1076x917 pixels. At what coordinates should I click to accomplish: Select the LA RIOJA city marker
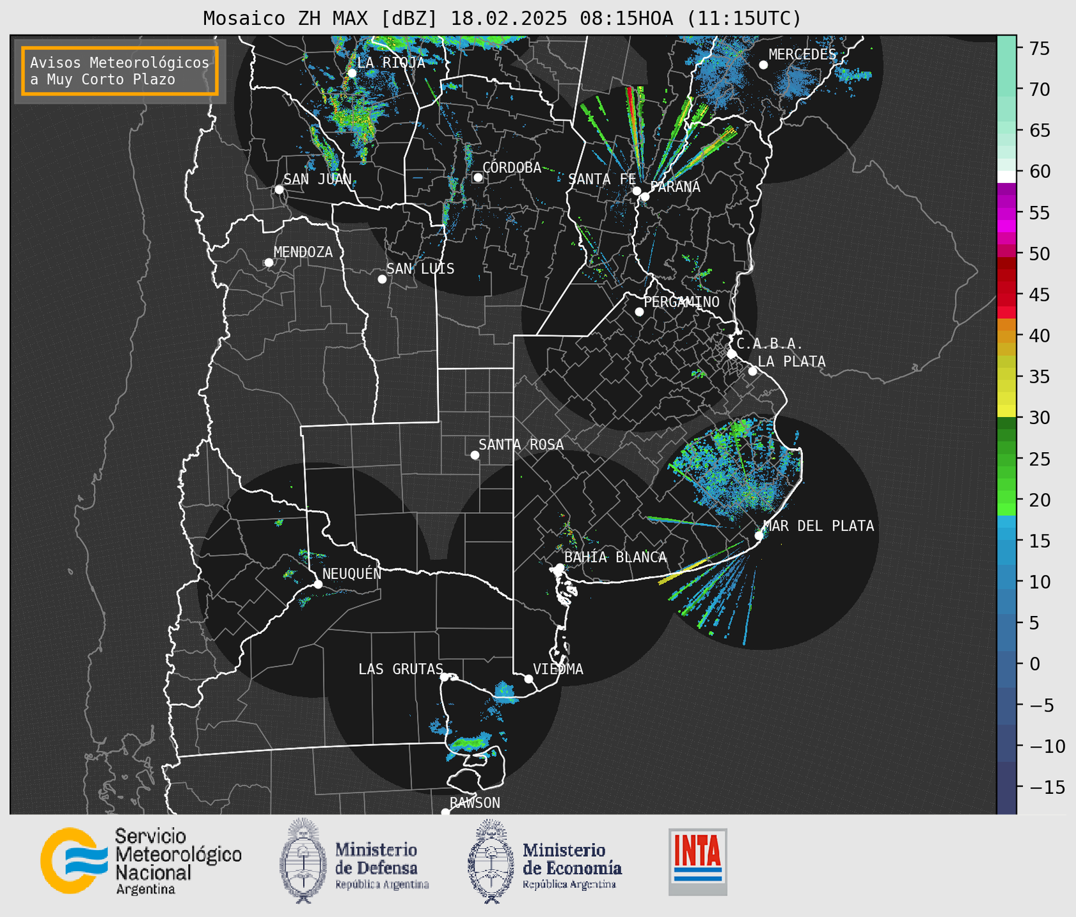(x=351, y=73)
